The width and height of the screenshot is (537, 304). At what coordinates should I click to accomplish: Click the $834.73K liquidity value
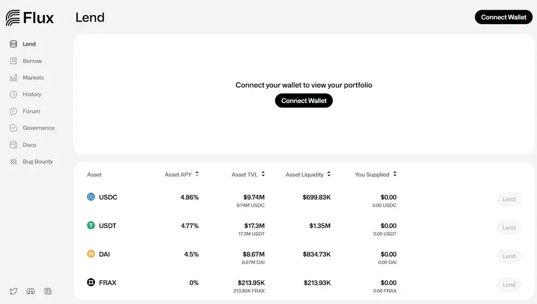(317, 254)
